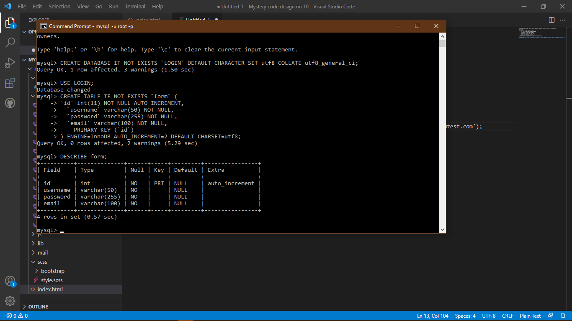Expand the lib folder chevron
The image size is (572, 321).
[33, 243]
